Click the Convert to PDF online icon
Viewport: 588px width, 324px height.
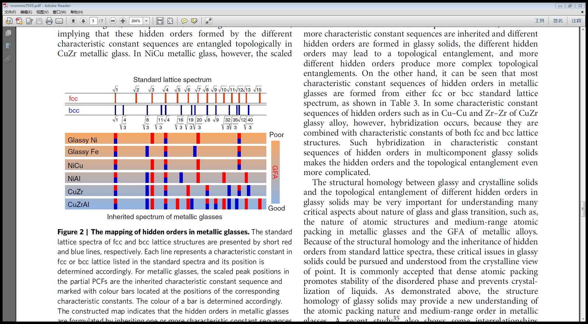pos(19,21)
